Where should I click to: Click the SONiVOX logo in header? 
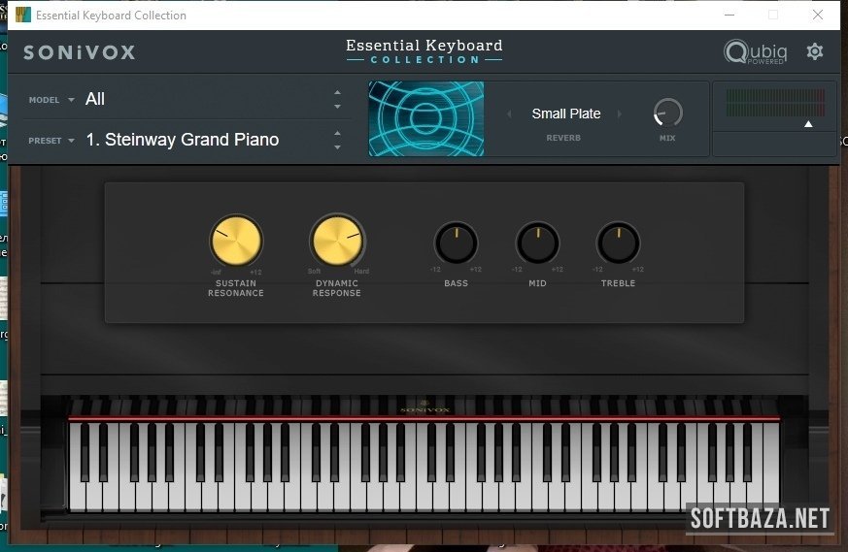(x=80, y=52)
